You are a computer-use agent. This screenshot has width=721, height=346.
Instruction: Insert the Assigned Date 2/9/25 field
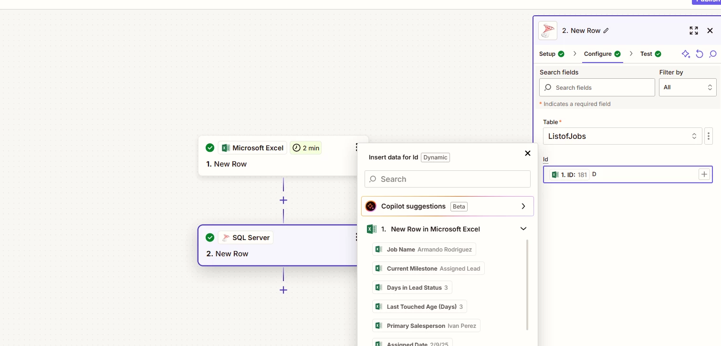(412, 342)
